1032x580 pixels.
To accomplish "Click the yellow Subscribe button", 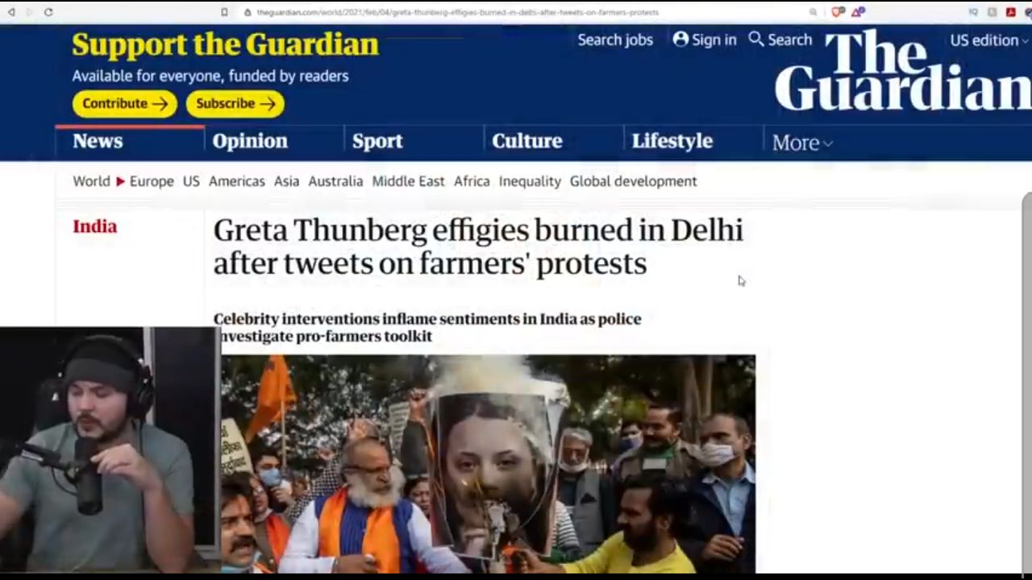I will point(235,103).
